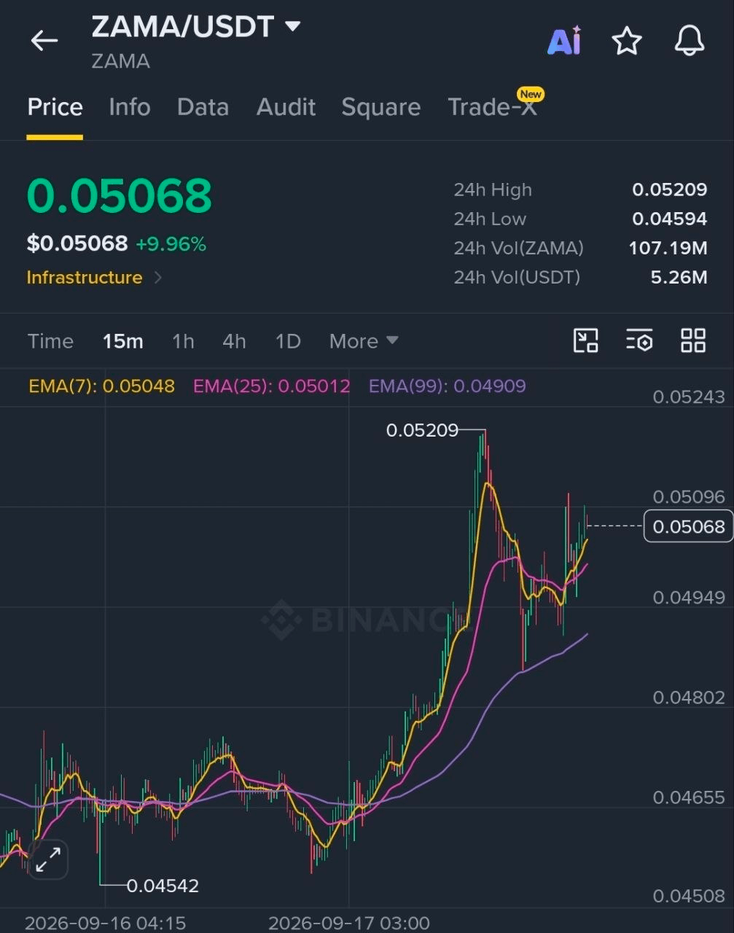734x933 pixels.
Task: Tap the 0.05209 high marker on chart
Action: 422,431
